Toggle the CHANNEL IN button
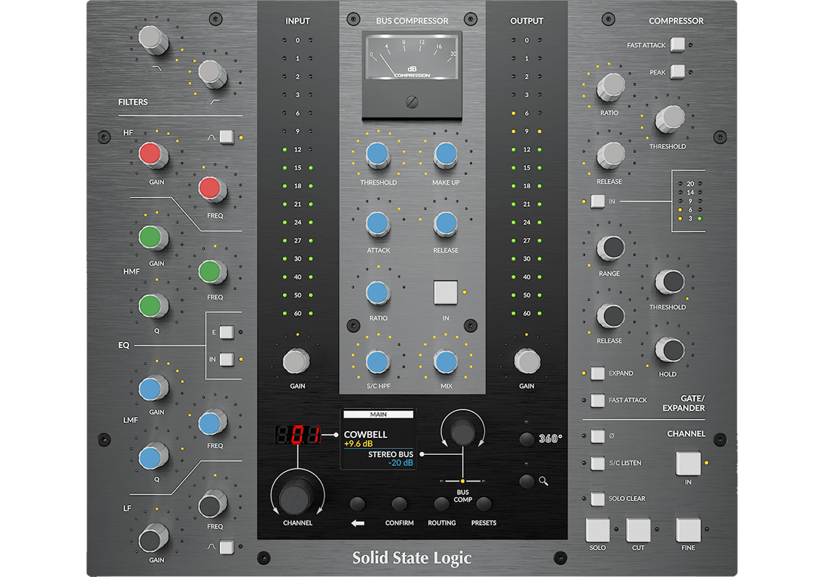The image size is (825, 577). click(688, 463)
